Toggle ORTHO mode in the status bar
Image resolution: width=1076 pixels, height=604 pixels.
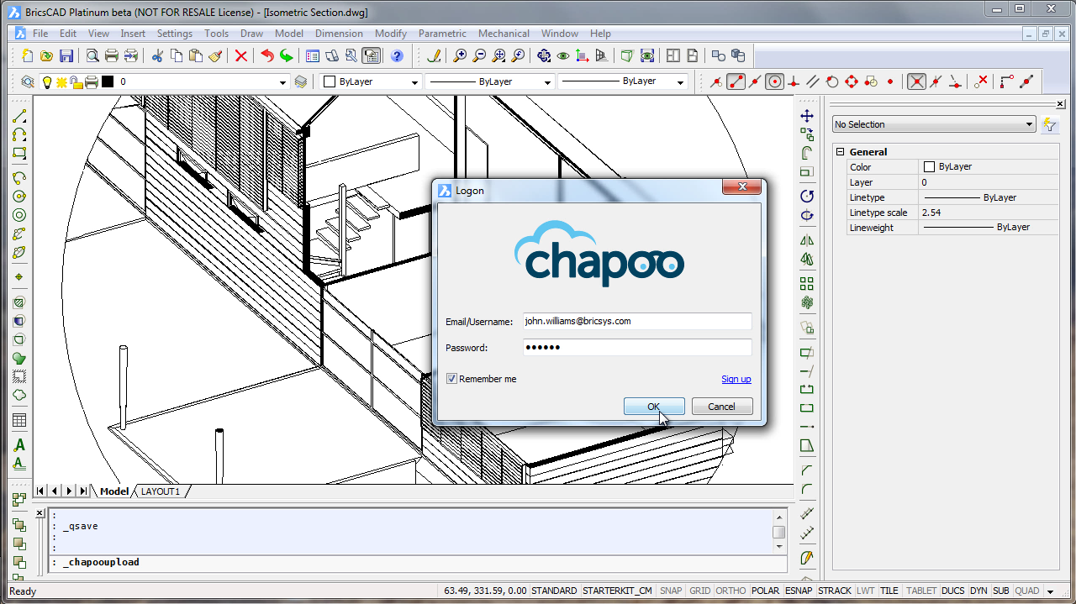click(x=731, y=591)
